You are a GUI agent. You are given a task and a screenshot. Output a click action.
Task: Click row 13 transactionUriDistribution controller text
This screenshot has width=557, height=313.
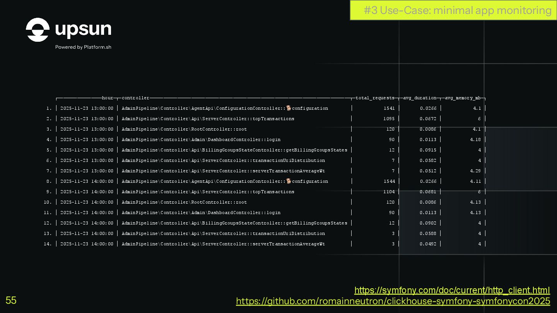coord(223,233)
